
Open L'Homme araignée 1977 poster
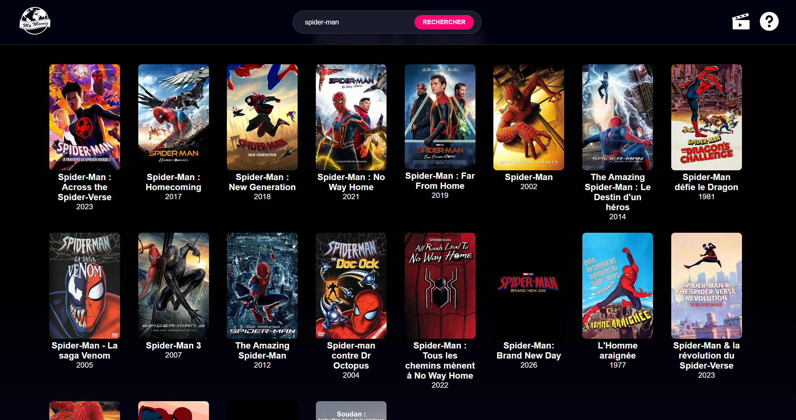point(618,286)
